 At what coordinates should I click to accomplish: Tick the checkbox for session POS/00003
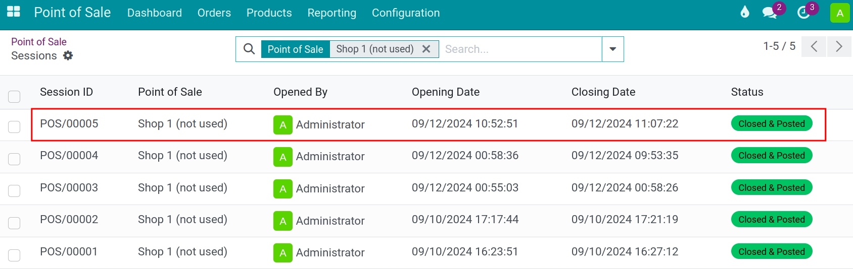pyautogui.click(x=14, y=190)
